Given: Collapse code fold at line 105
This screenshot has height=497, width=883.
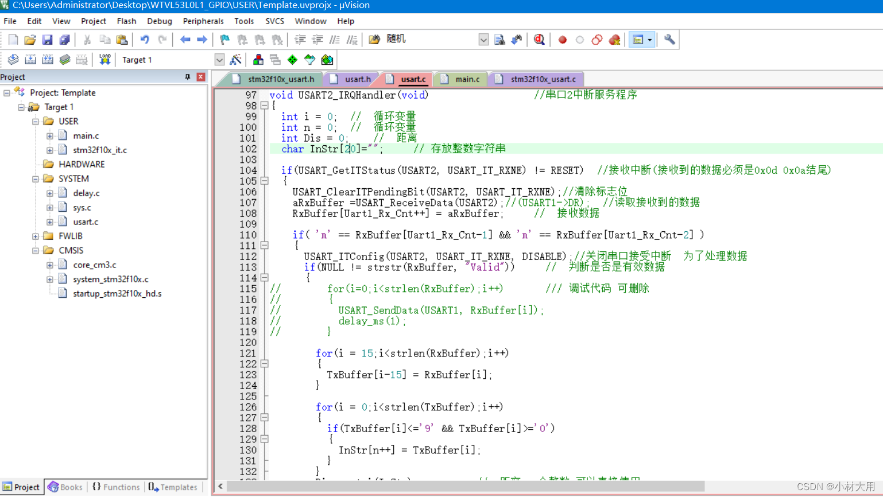Looking at the screenshot, I should 265,181.
